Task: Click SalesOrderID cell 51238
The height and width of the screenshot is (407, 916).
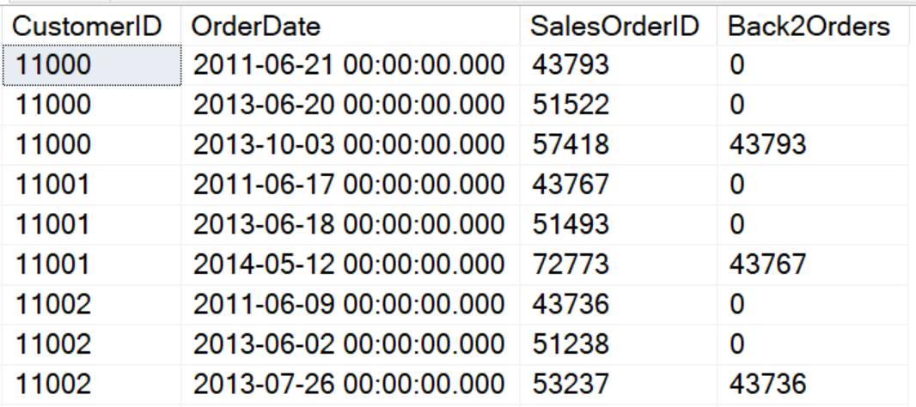Action: pyautogui.click(x=619, y=344)
